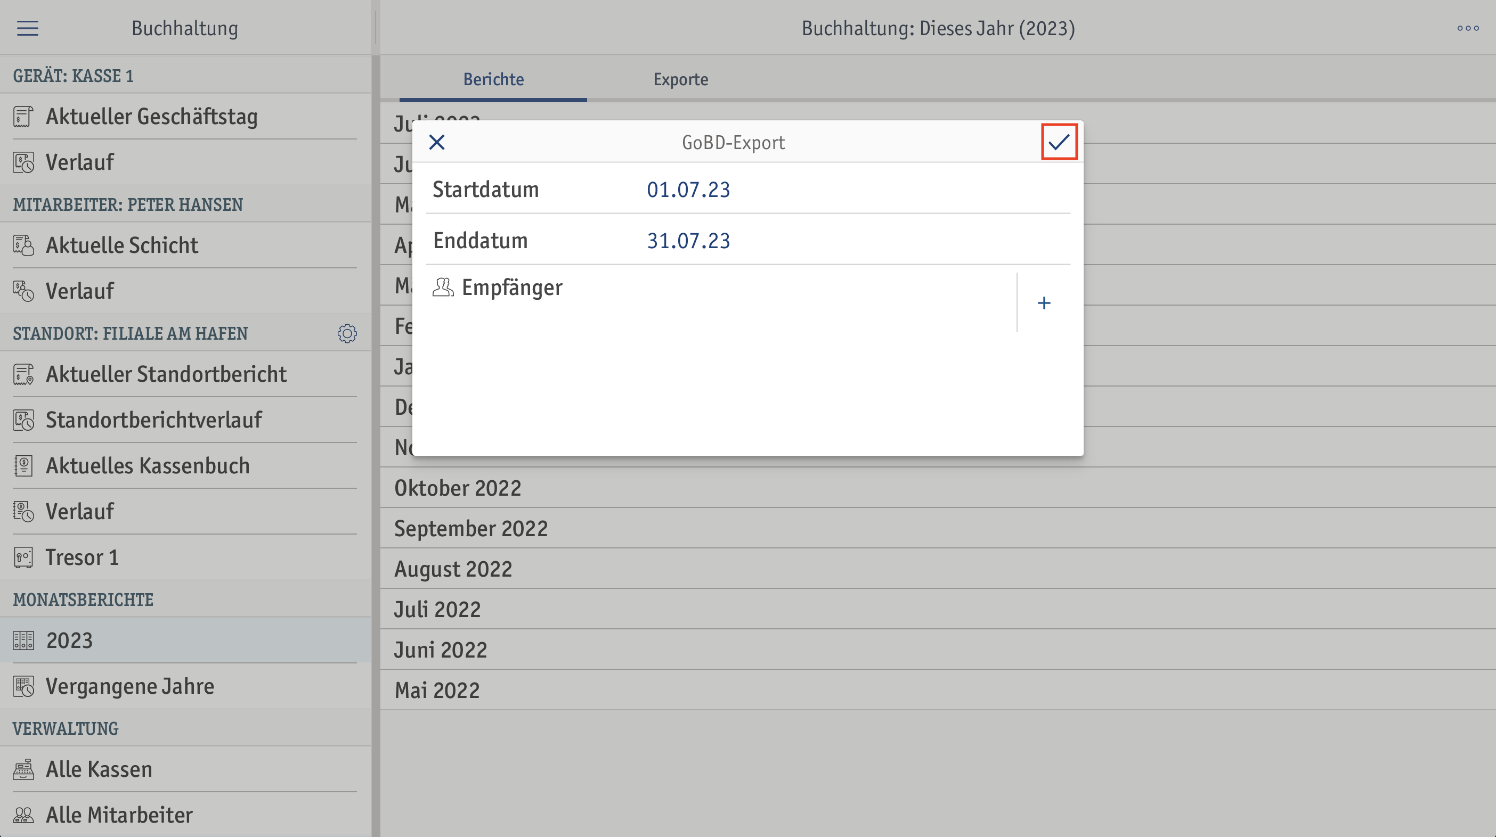
Task: Click Mitarbeiter: Peter Hansen heading
Action: coord(128,204)
